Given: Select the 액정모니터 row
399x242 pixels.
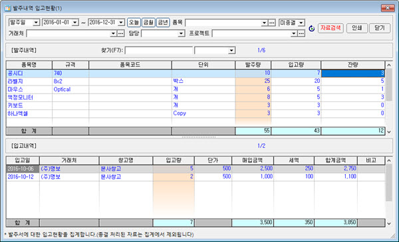Looking at the screenshot, I should pos(196,97).
